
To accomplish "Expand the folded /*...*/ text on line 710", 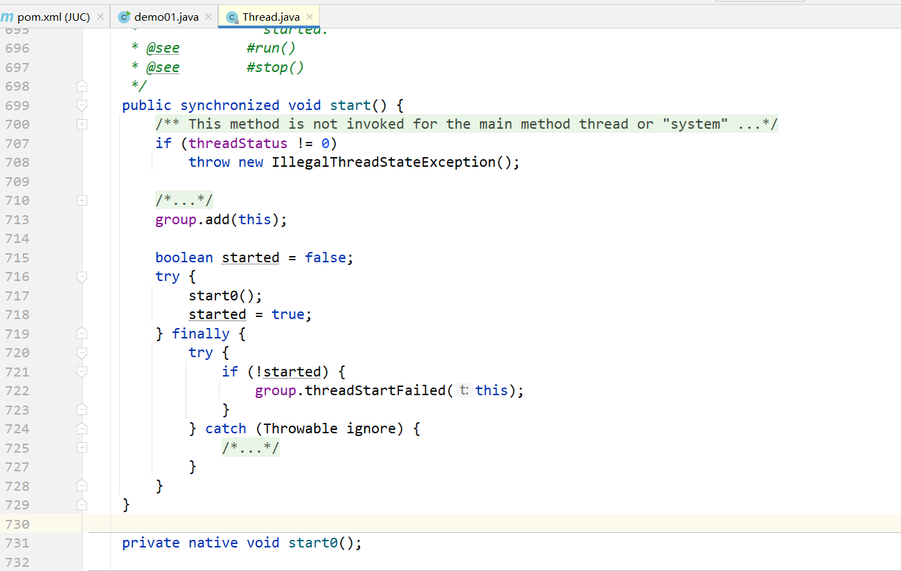I will 184,201.
